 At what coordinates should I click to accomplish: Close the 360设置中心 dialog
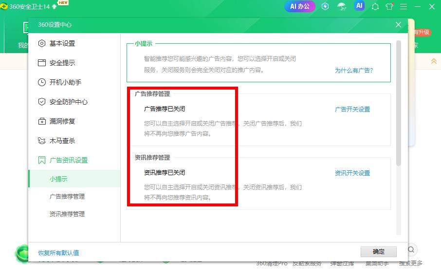pyautogui.click(x=398, y=25)
